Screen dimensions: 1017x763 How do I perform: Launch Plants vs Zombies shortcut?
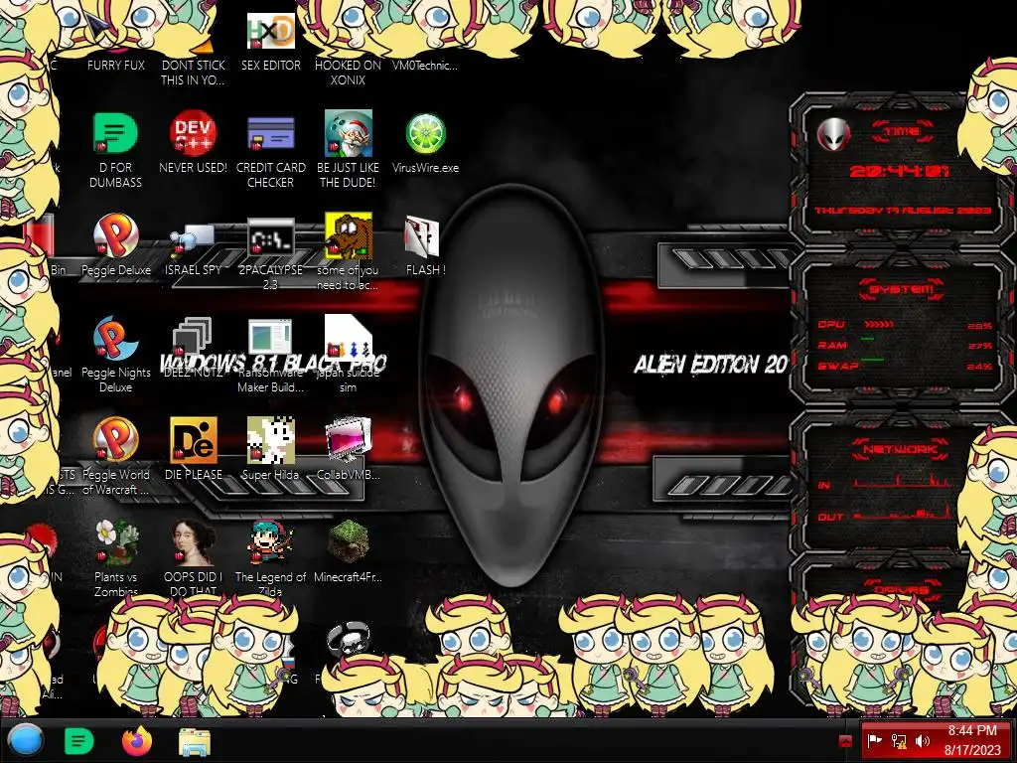pos(115,542)
